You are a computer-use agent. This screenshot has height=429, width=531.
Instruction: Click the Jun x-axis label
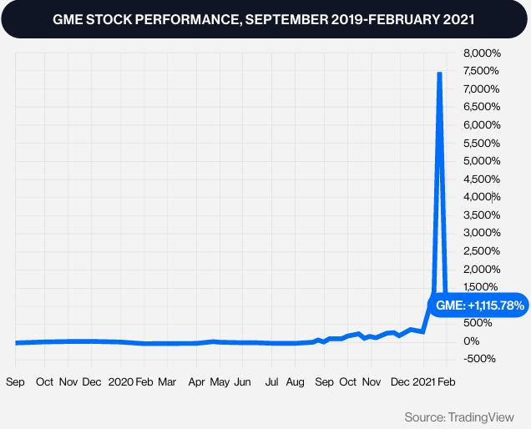(x=242, y=382)
